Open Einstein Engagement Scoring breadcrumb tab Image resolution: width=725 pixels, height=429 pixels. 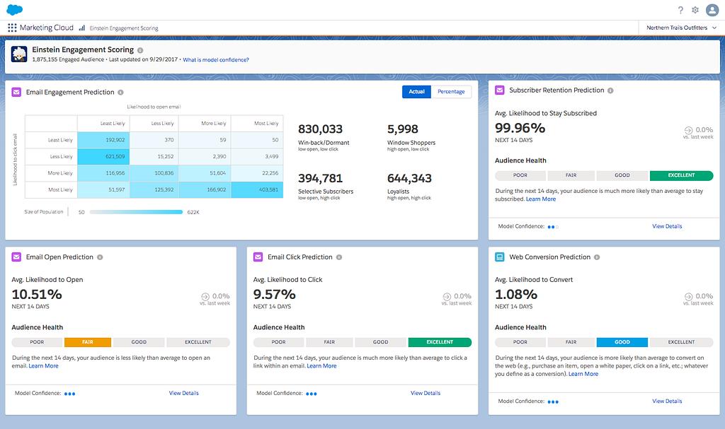pos(123,28)
